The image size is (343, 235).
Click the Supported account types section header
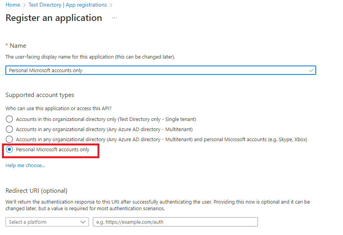pos(40,95)
